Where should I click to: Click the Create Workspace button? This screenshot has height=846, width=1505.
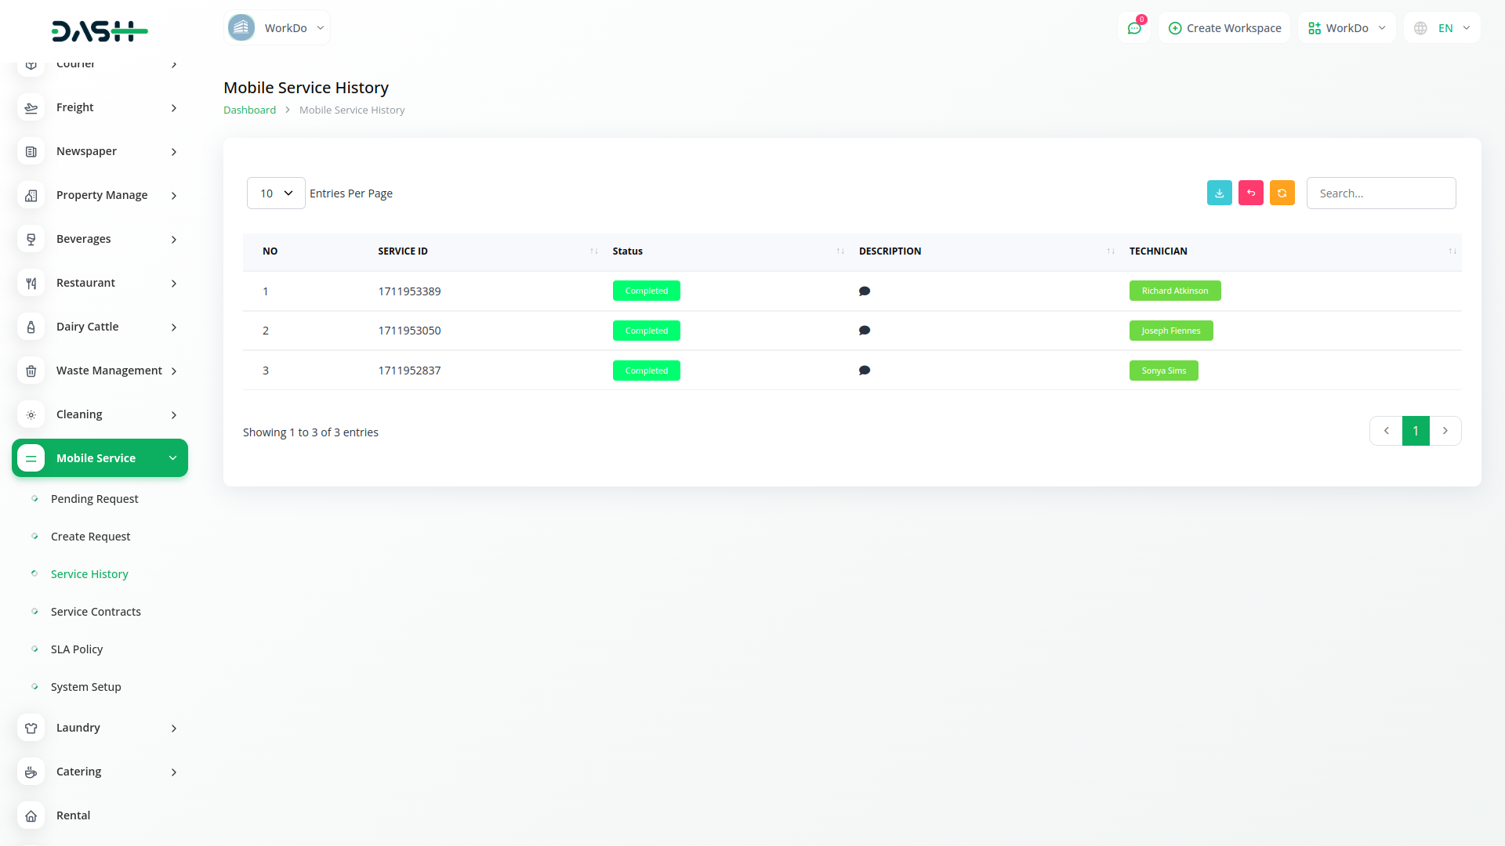[x=1224, y=28]
